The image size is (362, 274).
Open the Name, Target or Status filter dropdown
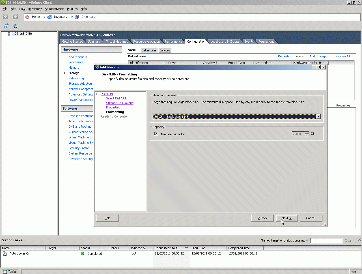click(307, 241)
